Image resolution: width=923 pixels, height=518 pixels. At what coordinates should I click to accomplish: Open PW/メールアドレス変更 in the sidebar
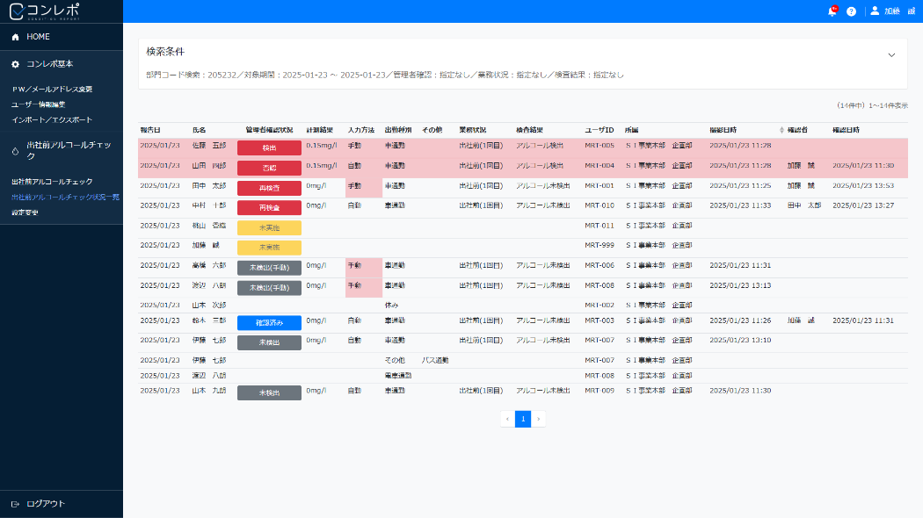[x=53, y=90]
